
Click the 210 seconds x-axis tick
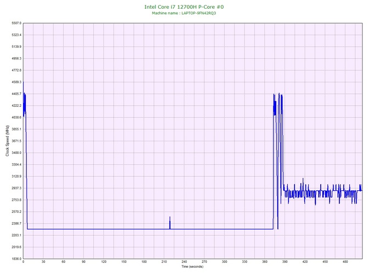[x=164, y=262]
